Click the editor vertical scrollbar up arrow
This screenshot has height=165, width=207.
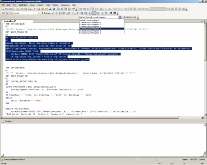pyautogui.click(x=205, y=25)
